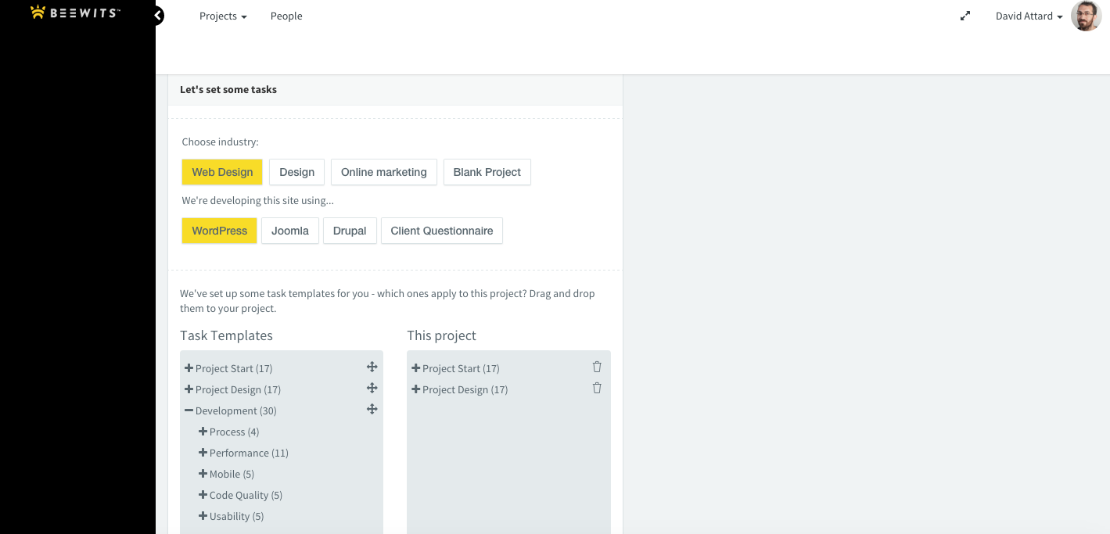This screenshot has width=1110, height=534.
Task: Collapse the sidebar with the arrow button
Action: (158, 15)
